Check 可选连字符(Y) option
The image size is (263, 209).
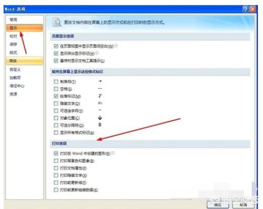point(56,111)
